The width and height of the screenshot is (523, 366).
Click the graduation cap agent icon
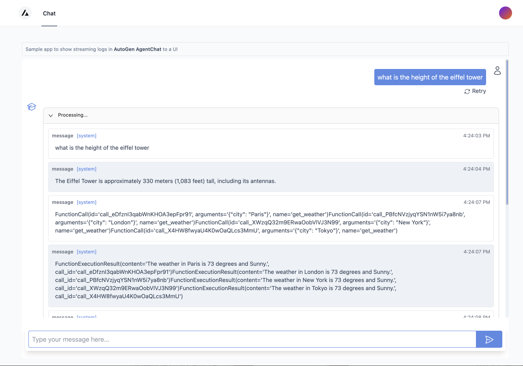pyautogui.click(x=32, y=107)
